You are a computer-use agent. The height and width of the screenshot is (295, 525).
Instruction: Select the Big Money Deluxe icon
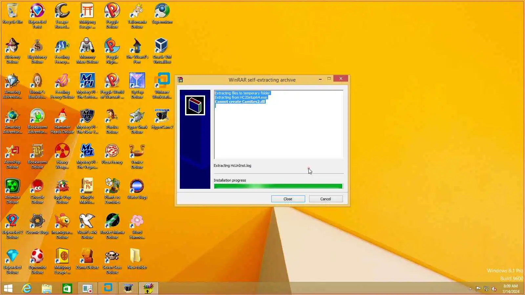click(37, 51)
